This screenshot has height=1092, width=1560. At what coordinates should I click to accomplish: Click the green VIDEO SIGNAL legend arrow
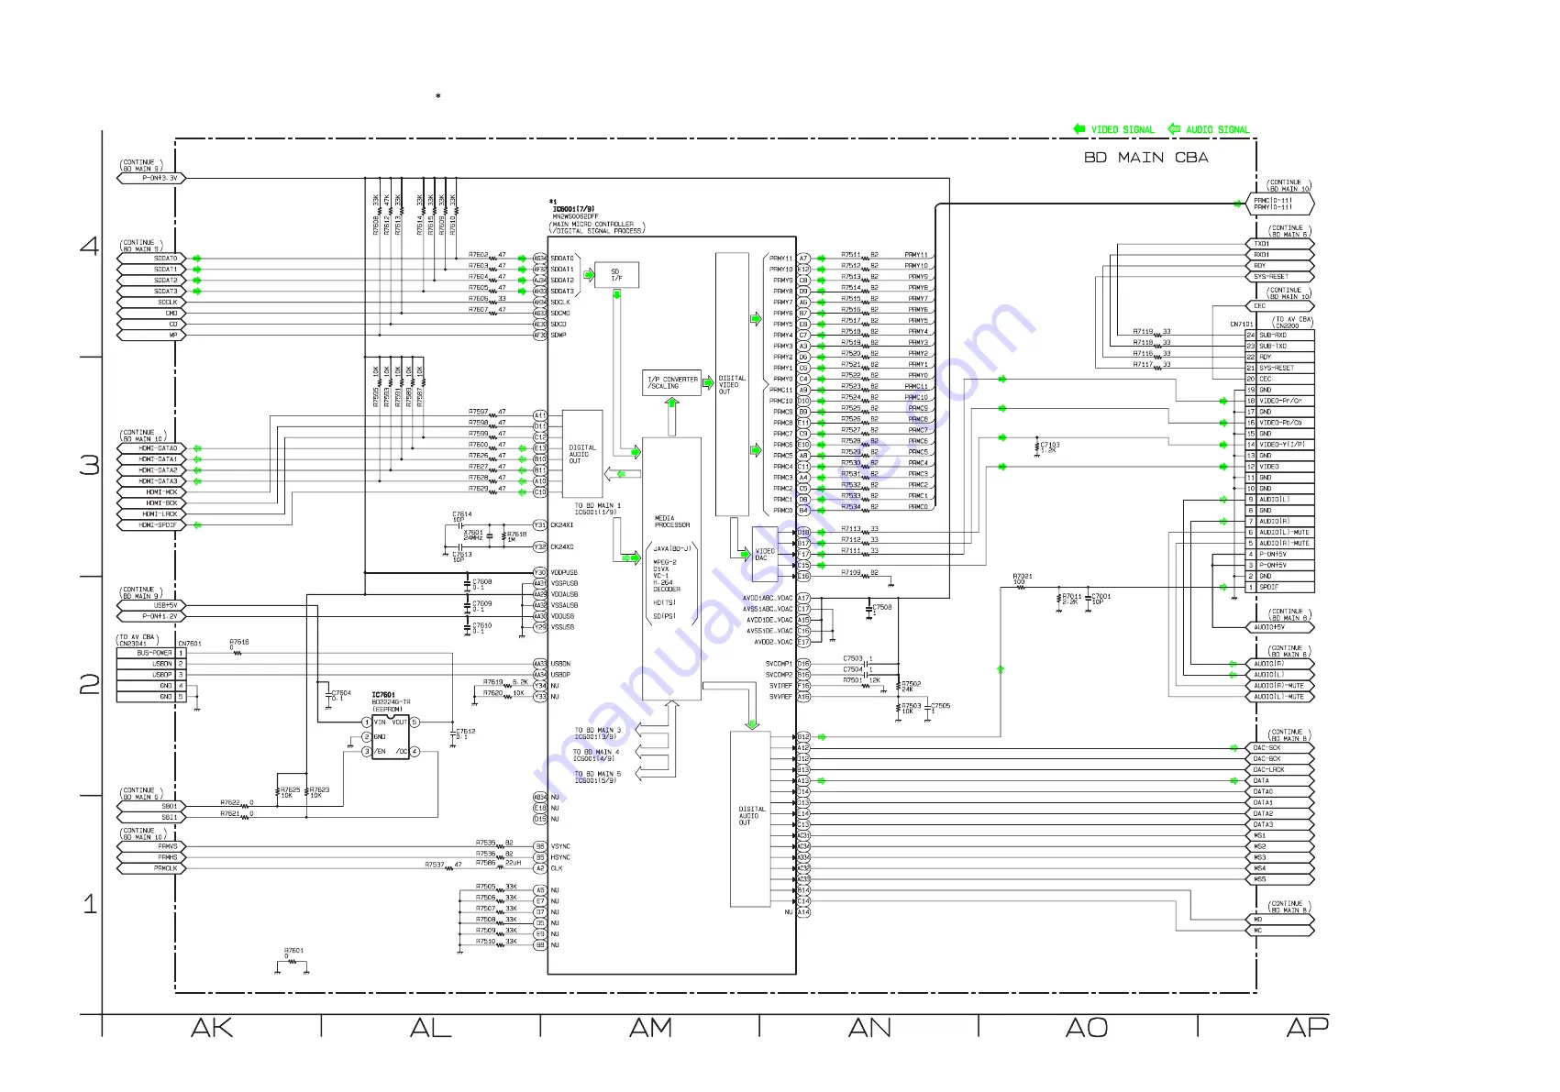[1079, 129]
